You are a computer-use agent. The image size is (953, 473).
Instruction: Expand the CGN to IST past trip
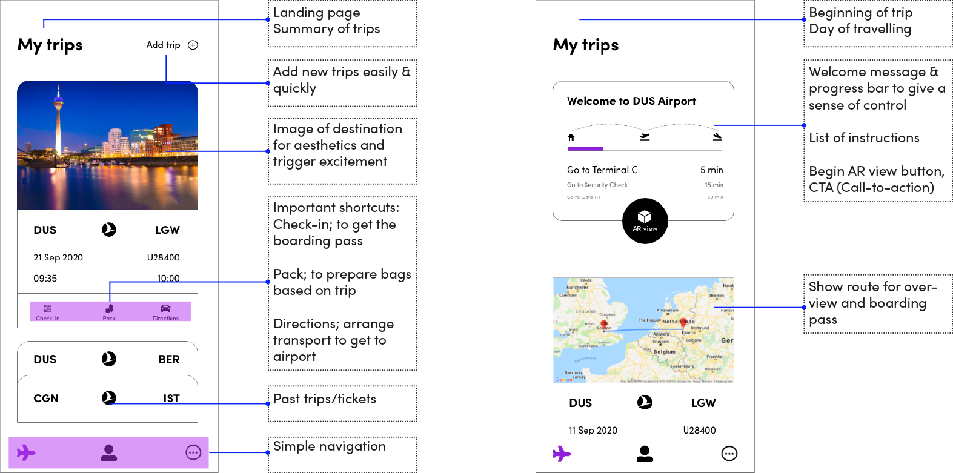pos(107,399)
